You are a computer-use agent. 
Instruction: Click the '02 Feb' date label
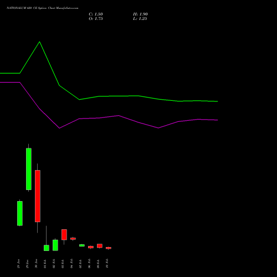click(x=54, y=264)
